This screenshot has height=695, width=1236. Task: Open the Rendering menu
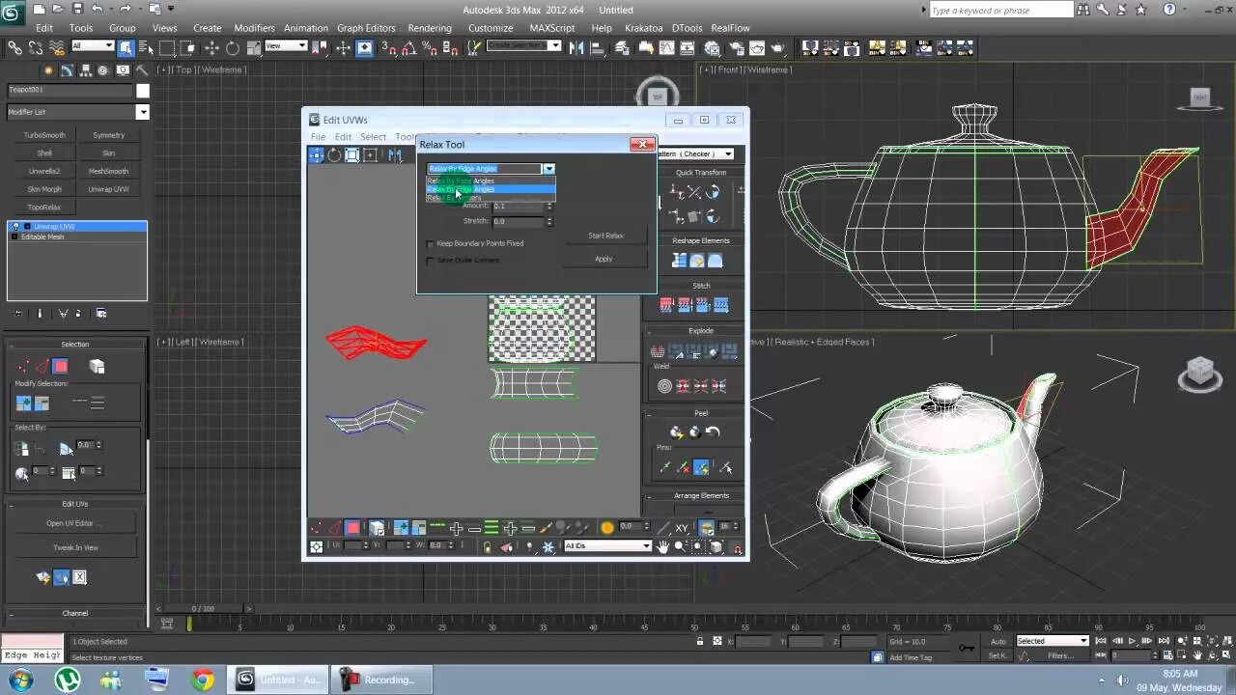coord(430,28)
